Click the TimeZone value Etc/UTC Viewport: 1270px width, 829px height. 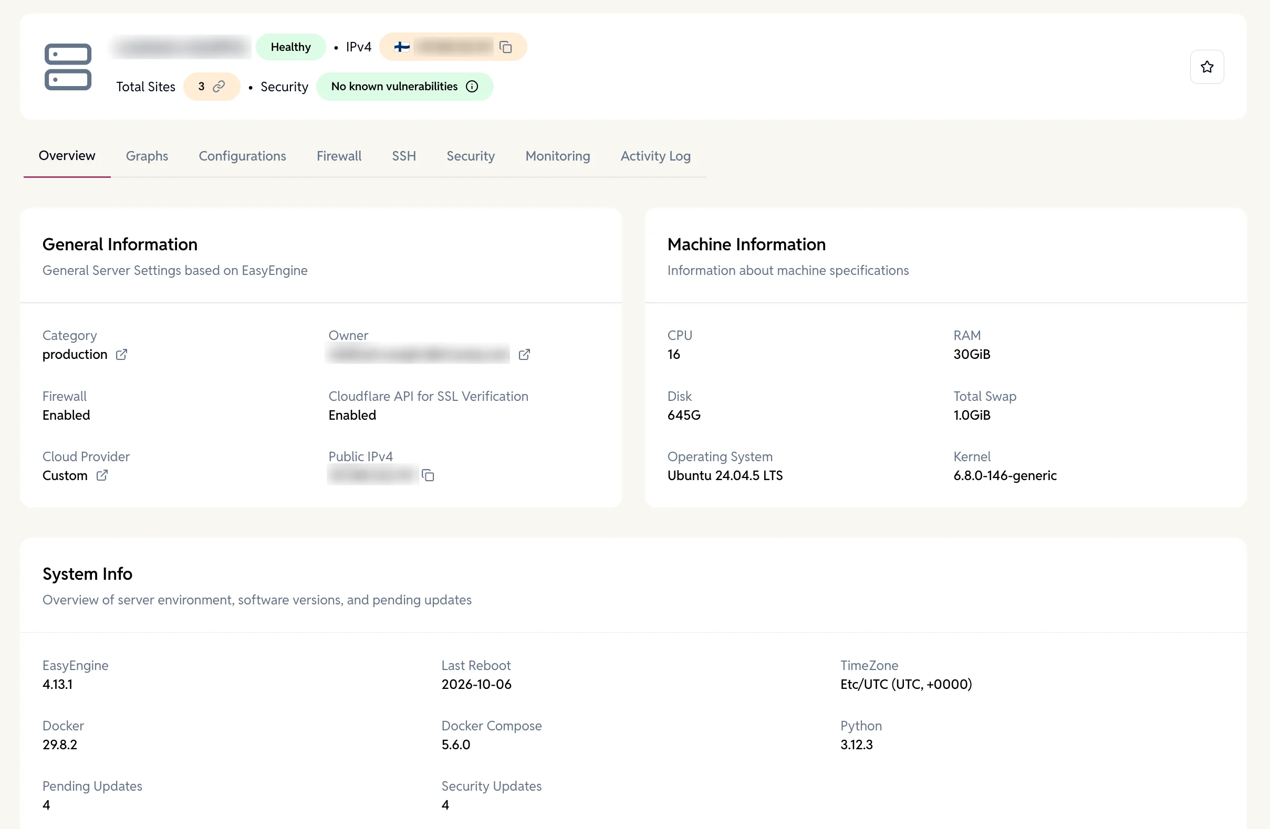(905, 684)
